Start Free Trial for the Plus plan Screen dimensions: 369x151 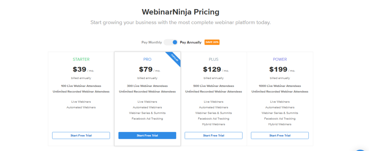[x=214, y=136]
